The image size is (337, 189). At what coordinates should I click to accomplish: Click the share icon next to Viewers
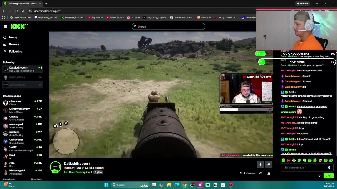pos(260,173)
